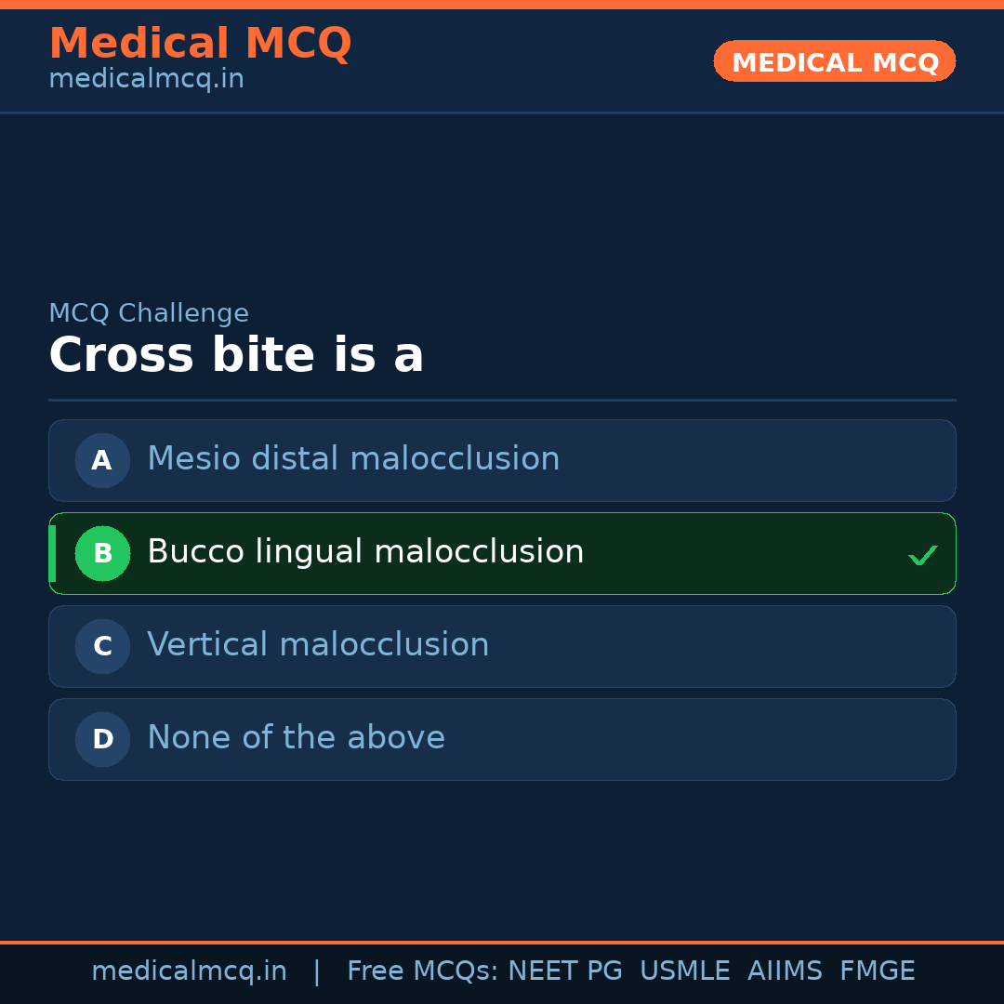Click the letter D circle badge
Screen dimensions: 1004x1004
tap(102, 739)
